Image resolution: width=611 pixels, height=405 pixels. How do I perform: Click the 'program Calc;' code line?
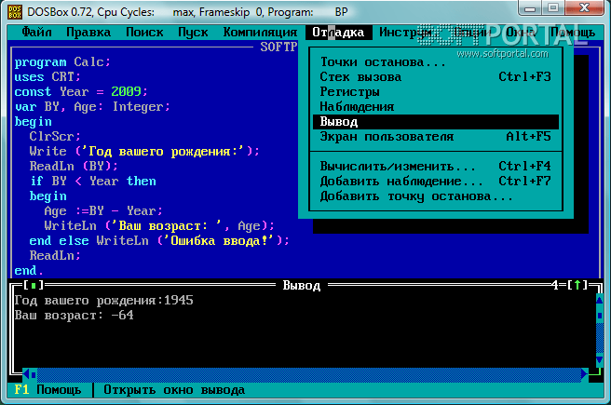(x=62, y=62)
